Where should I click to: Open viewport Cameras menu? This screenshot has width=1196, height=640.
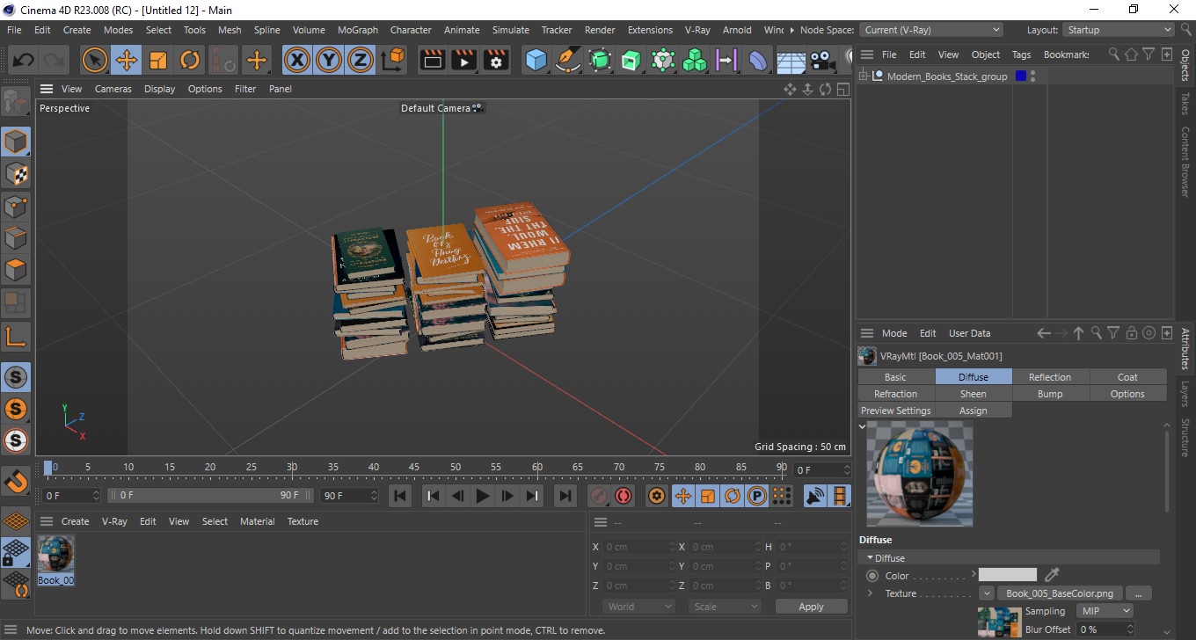tap(113, 89)
